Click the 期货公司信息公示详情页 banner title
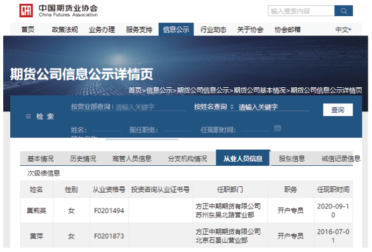This screenshot has width=372, height=252. pos(82,74)
